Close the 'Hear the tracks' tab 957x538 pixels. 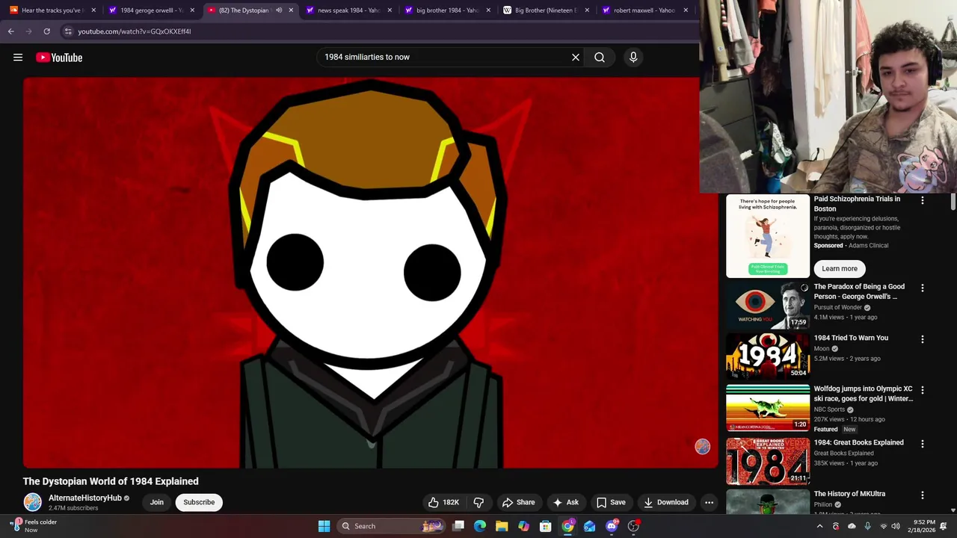tap(93, 10)
